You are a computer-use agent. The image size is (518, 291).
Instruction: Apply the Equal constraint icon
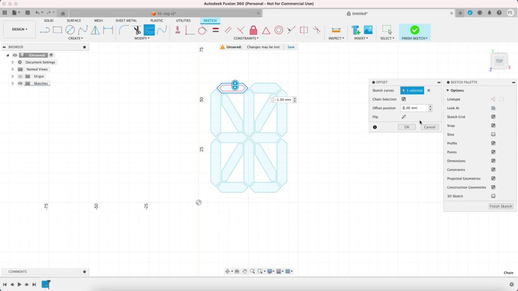coord(215,30)
